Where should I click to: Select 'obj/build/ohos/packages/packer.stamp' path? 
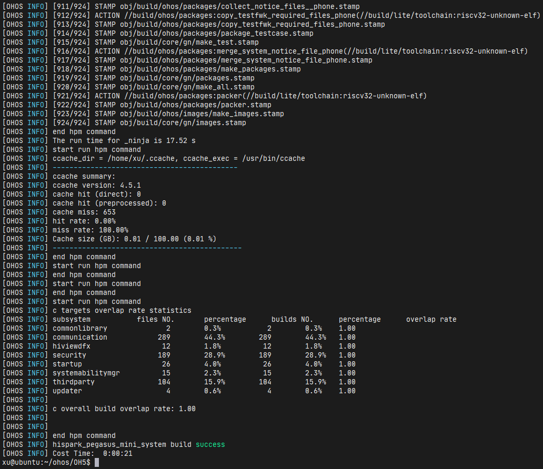[x=196, y=105]
